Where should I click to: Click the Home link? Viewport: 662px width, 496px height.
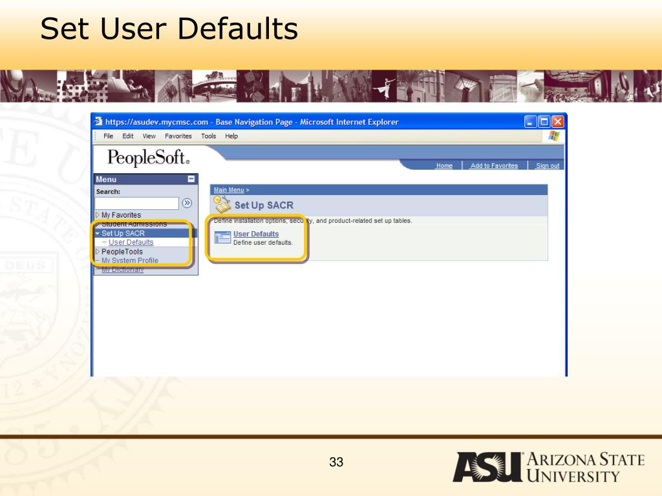click(x=444, y=166)
